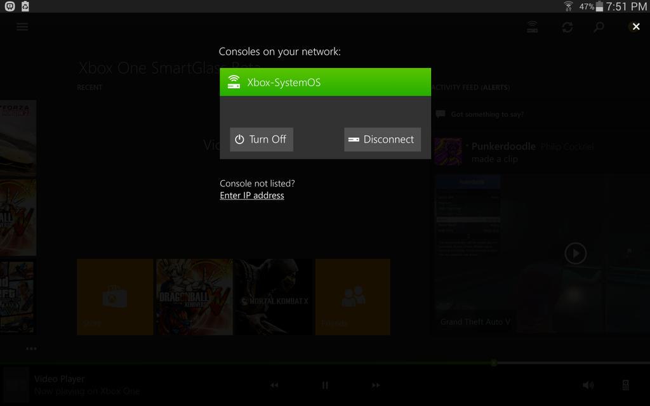The height and width of the screenshot is (406, 650).
Task: Open the volume speaker control
Action: coord(588,385)
